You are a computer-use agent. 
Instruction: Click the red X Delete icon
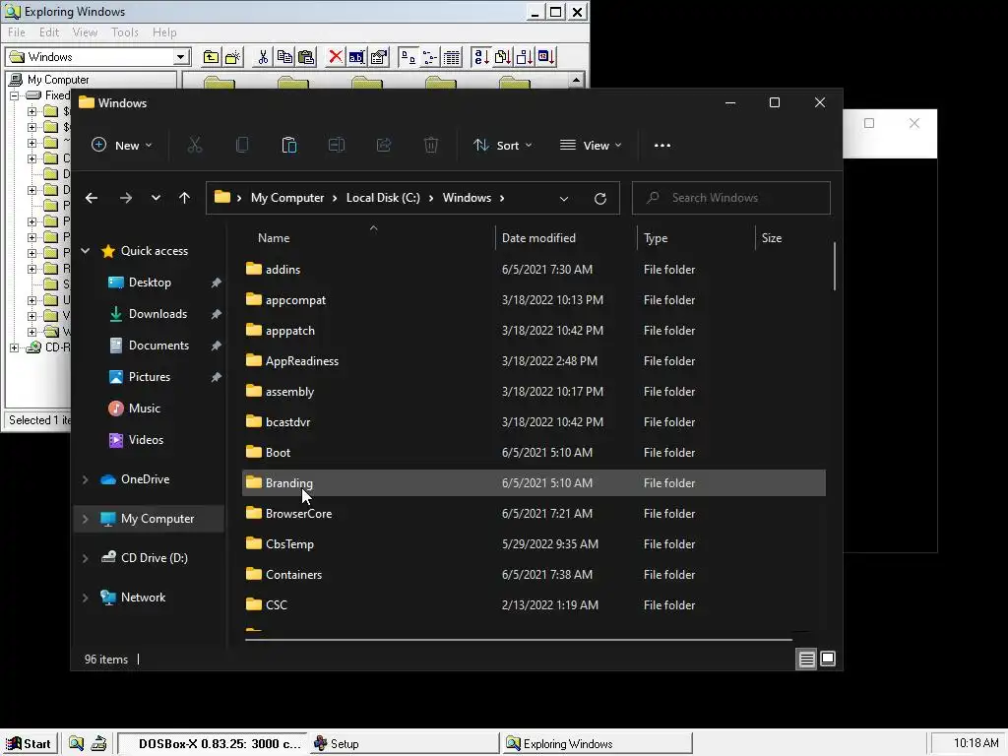click(x=335, y=57)
